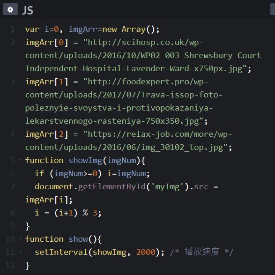Image resolution: width=275 pixels, height=275 pixels.
Task: Click the closing brace on line 12
Action: (27, 266)
